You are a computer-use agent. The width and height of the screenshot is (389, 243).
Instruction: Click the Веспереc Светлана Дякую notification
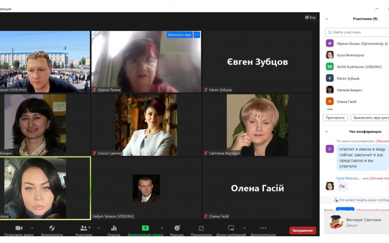pos(357,223)
